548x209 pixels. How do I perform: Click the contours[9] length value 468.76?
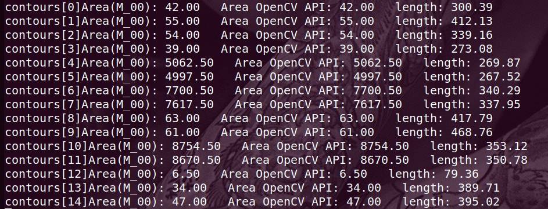[x=471, y=133]
